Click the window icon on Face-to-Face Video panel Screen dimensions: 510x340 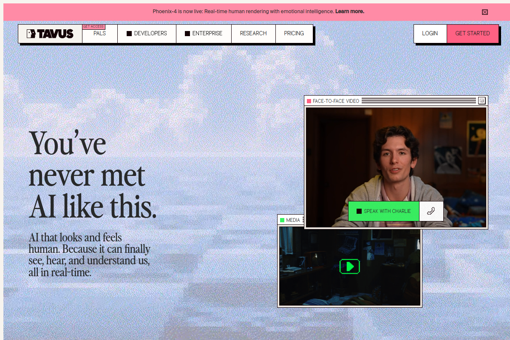click(482, 101)
